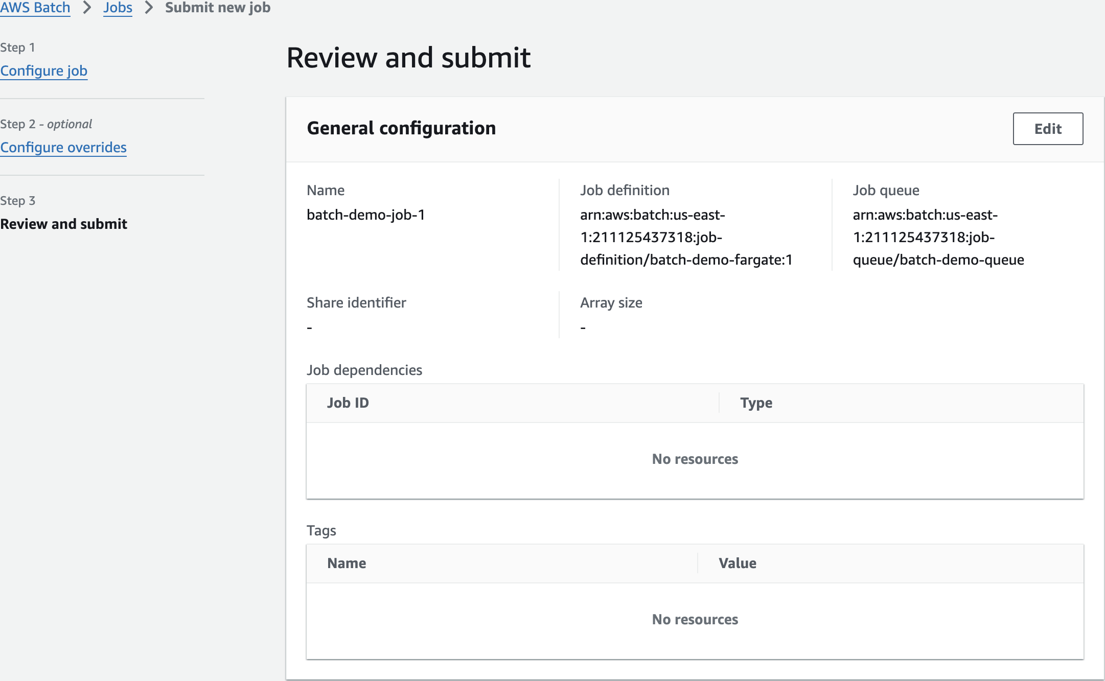The image size is (1105, 681).
Task: Select Submit new job breadcrumb text
Action: coord(218,8)
